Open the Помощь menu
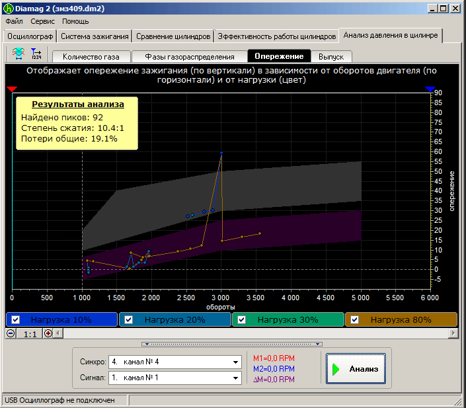 tap(75, 21)
